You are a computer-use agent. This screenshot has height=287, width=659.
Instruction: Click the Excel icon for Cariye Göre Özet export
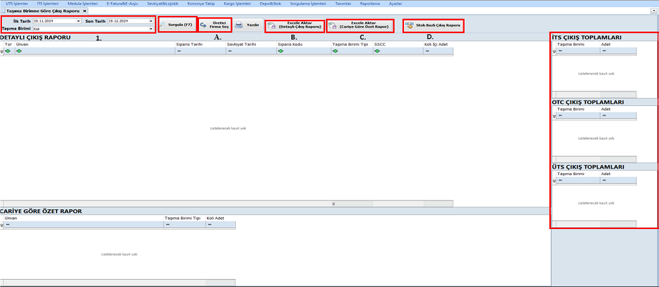[x=333, y=26]
